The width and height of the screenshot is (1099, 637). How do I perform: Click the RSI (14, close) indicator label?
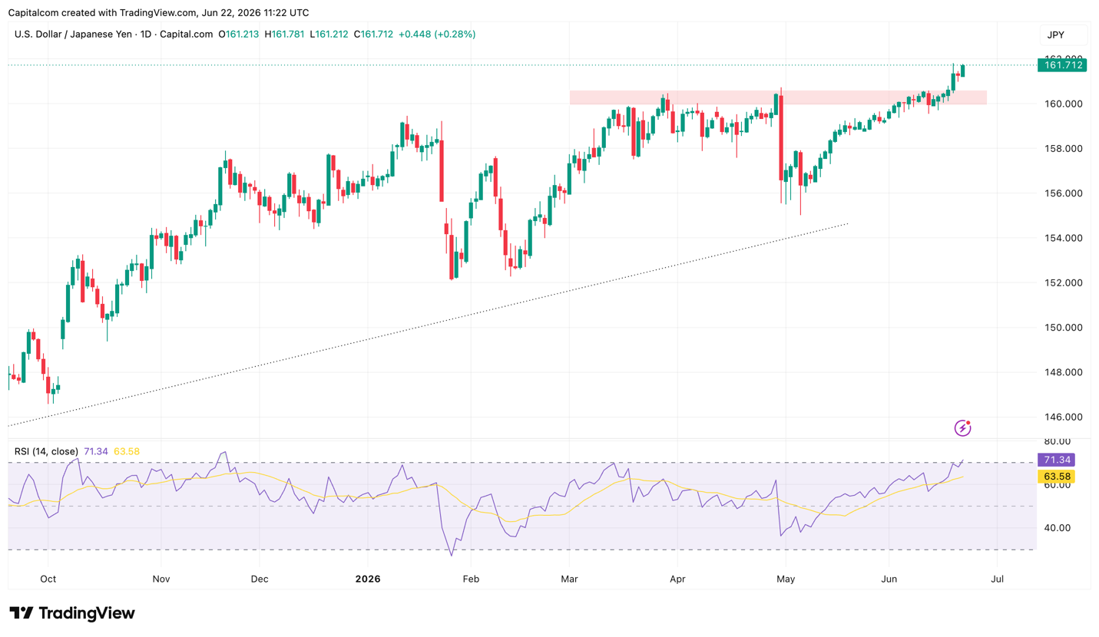(46, 451)
